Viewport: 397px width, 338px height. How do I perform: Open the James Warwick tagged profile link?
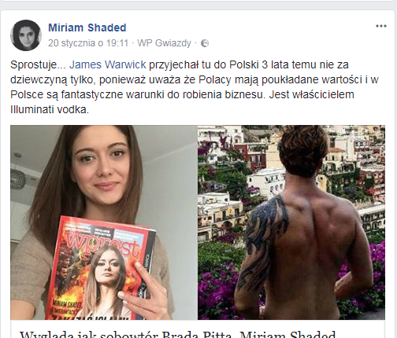(107, 64)
